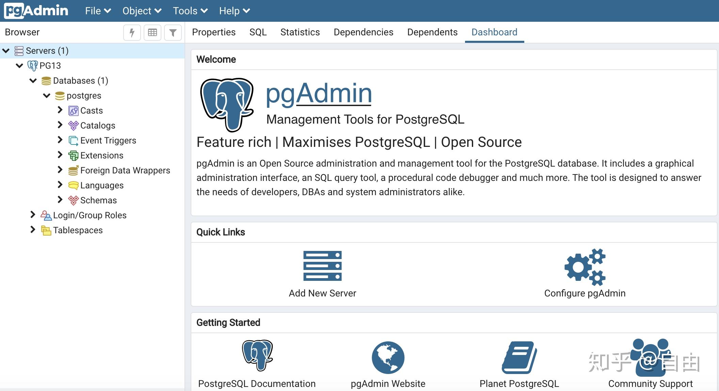This screenshot has width=719, height=391.
Task: Open the Add New Server icon
Action: point(322,266)
